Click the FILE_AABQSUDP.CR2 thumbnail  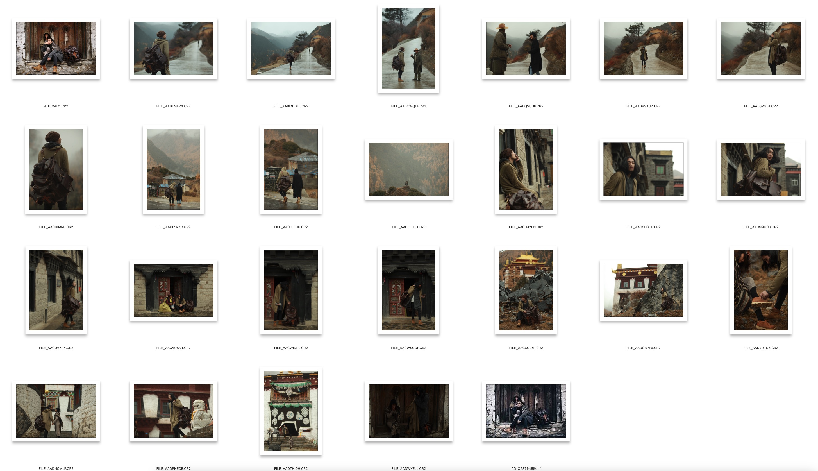click(526, 49)
